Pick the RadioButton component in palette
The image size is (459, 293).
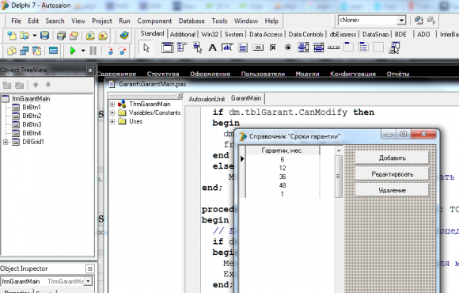coord(288,48)
